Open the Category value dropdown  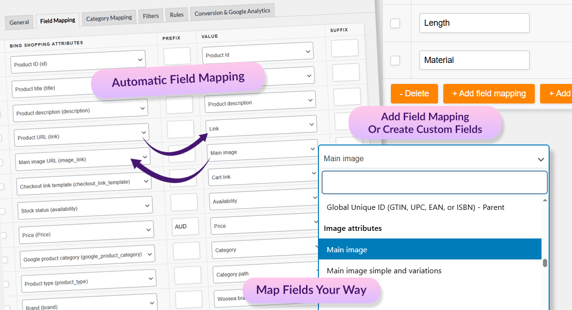pyautogui.click(x=266, y=249)
